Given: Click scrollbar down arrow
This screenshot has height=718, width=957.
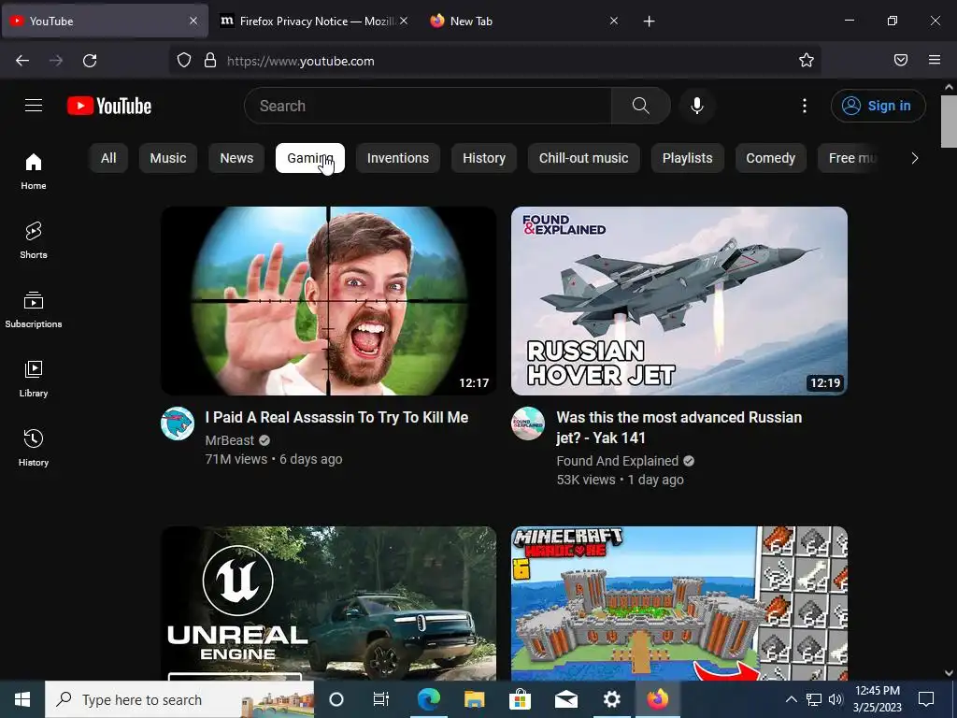Looking at the screenshot, I should click(949, 673).
